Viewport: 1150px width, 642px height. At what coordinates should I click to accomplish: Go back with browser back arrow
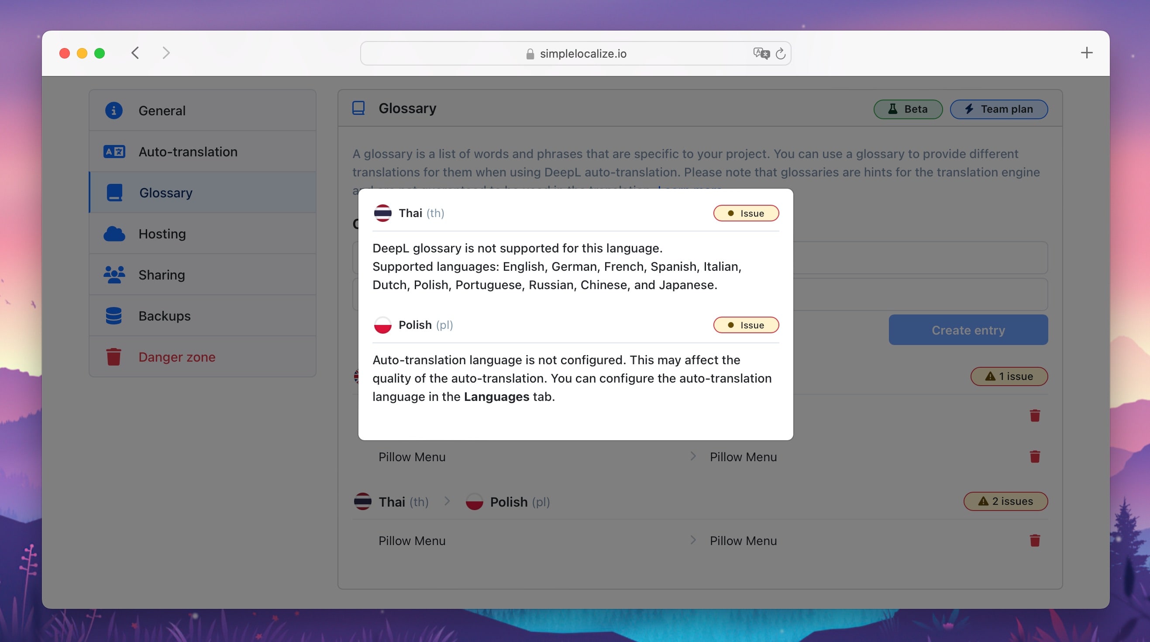tap(135, 53)
